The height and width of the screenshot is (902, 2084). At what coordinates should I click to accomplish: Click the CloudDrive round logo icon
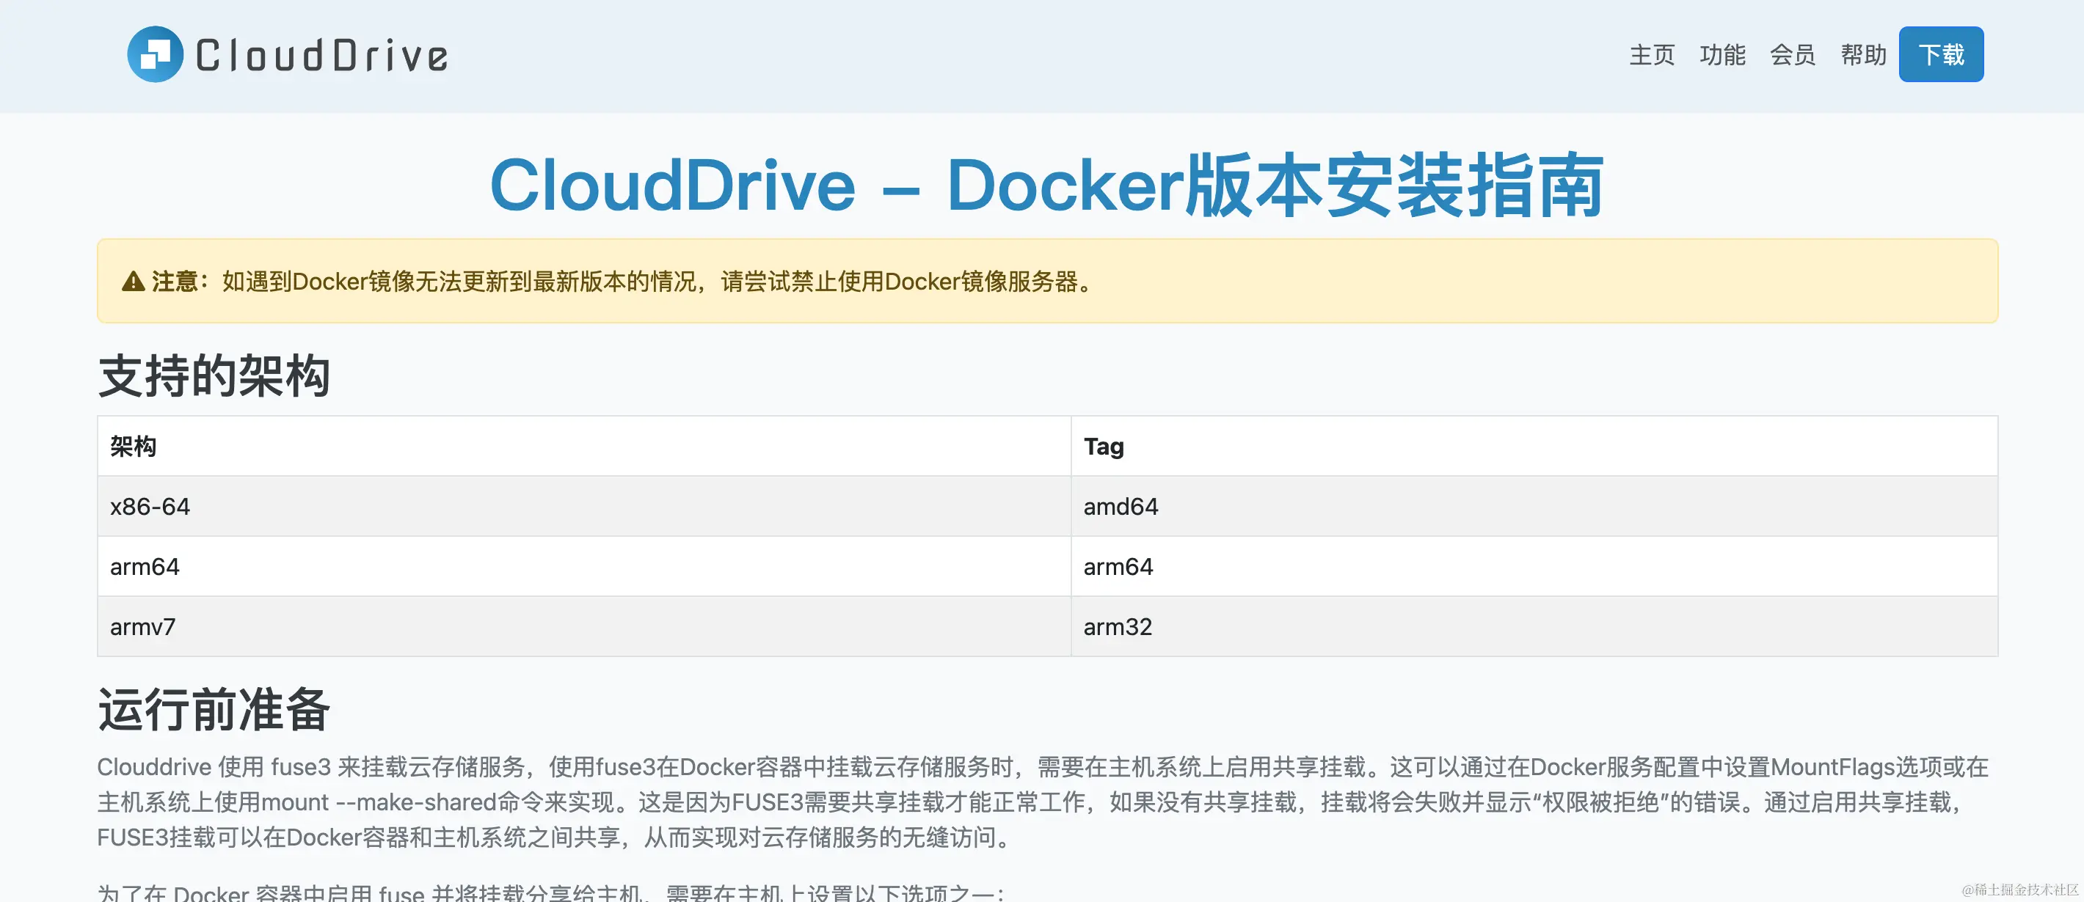tap(156, 54)
